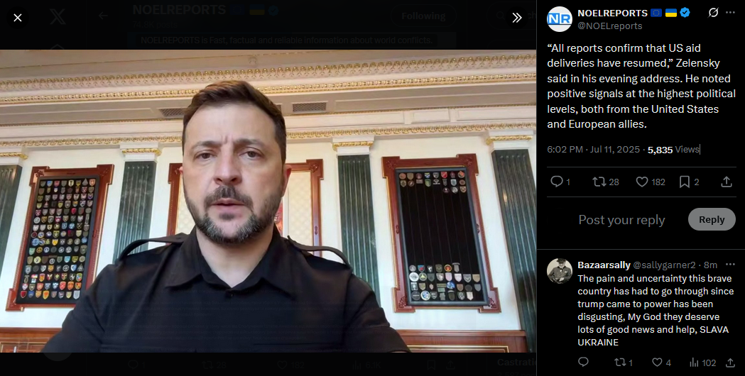This screenshot has width=745, height=376.
Task: Click the dimmed back arrow behind the viewer
Action: (x=103, y=16)
